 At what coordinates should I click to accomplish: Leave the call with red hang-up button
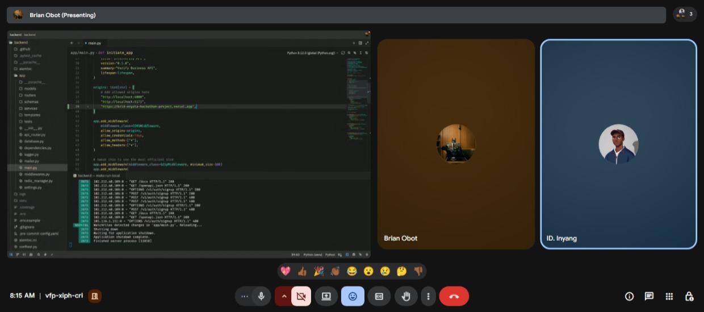[x=454, y=296]
